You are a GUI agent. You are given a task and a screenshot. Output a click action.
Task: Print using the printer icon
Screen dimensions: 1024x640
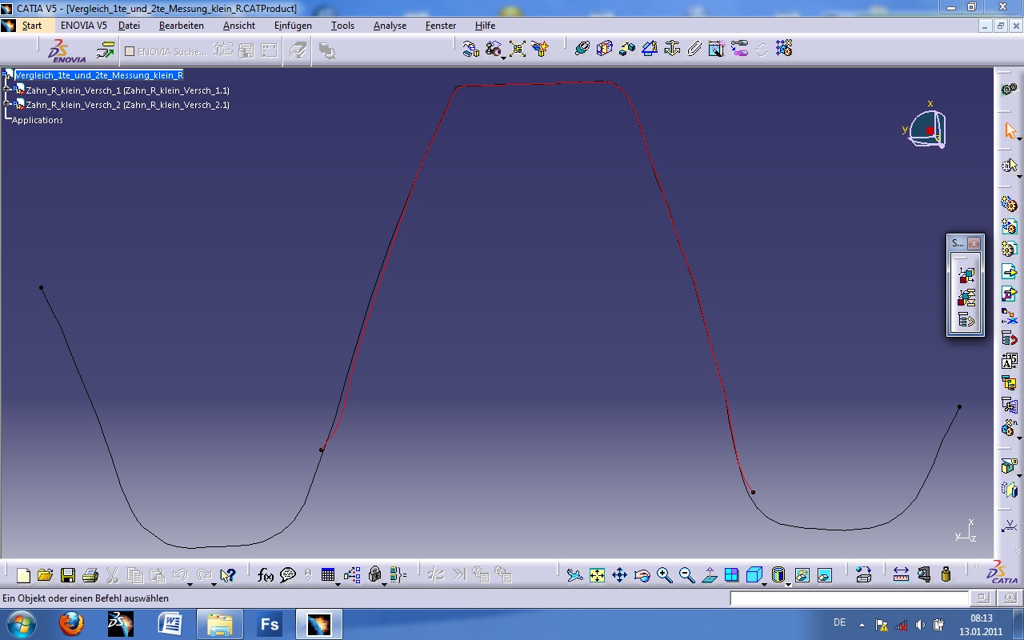[90, 574]
